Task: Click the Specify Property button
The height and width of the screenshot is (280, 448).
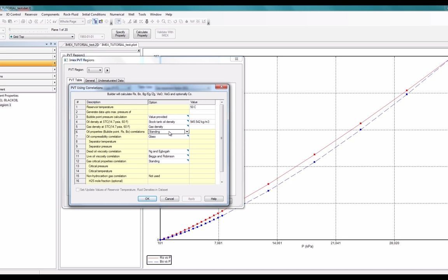Action: coord(120,34)
